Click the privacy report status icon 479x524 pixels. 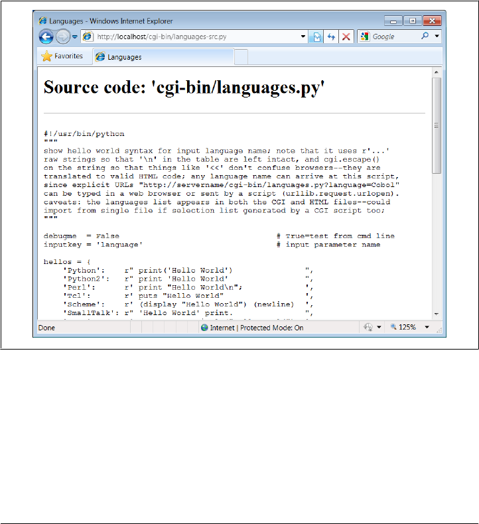tap(368, 327)
